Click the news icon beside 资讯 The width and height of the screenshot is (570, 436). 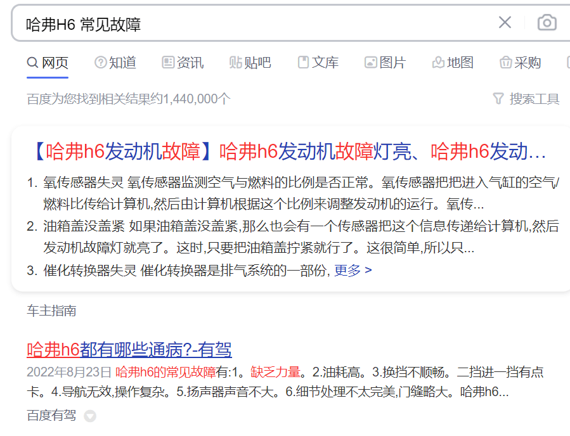click(168, 63)
